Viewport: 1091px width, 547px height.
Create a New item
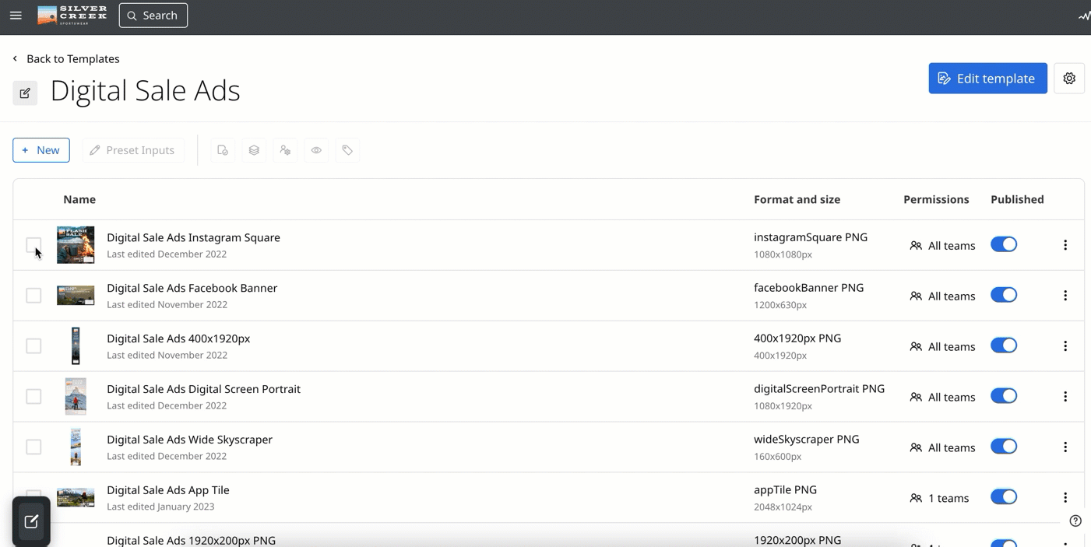(x=41, y=150)
